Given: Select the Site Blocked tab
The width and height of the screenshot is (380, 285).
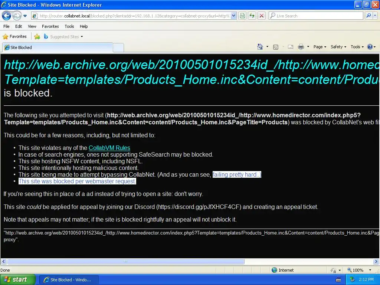Looking at the screenshot, I should coord(58,47).
